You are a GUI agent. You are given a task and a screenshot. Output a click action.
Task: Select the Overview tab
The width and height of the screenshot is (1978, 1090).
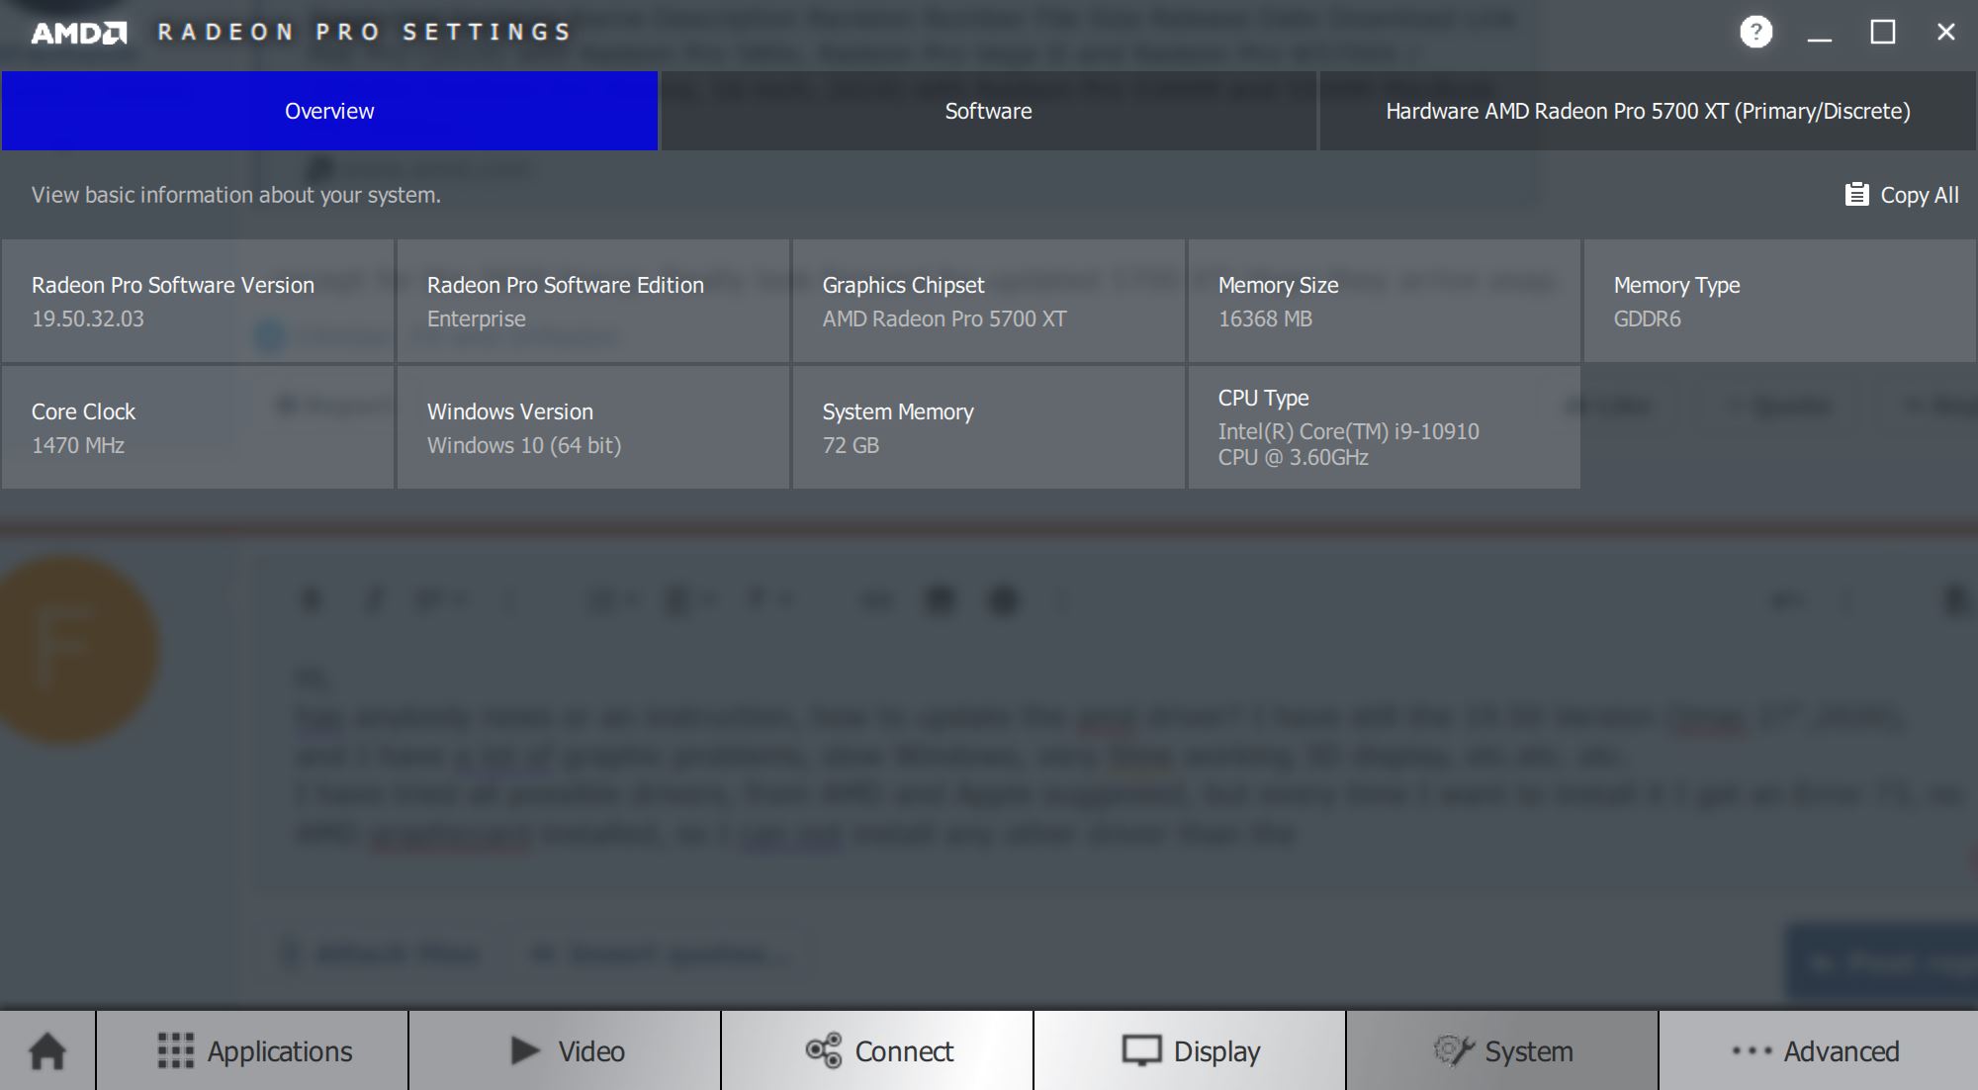coord(329,111)
